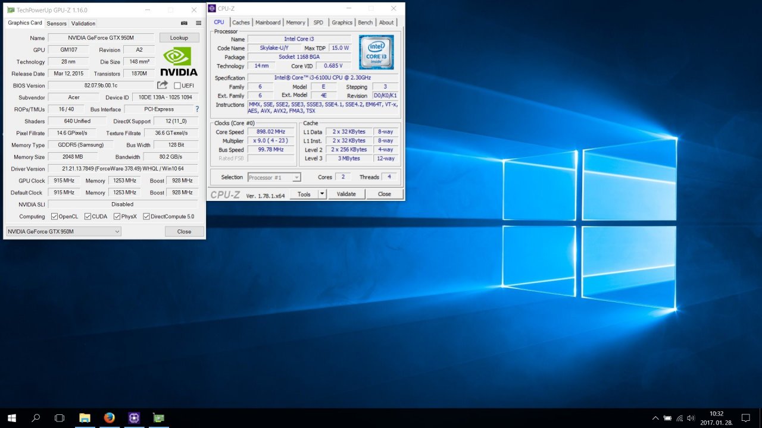This screenshot has width=762, height=428.
Task: Open the GPU-Z hamburger menu
Action: 198,23
